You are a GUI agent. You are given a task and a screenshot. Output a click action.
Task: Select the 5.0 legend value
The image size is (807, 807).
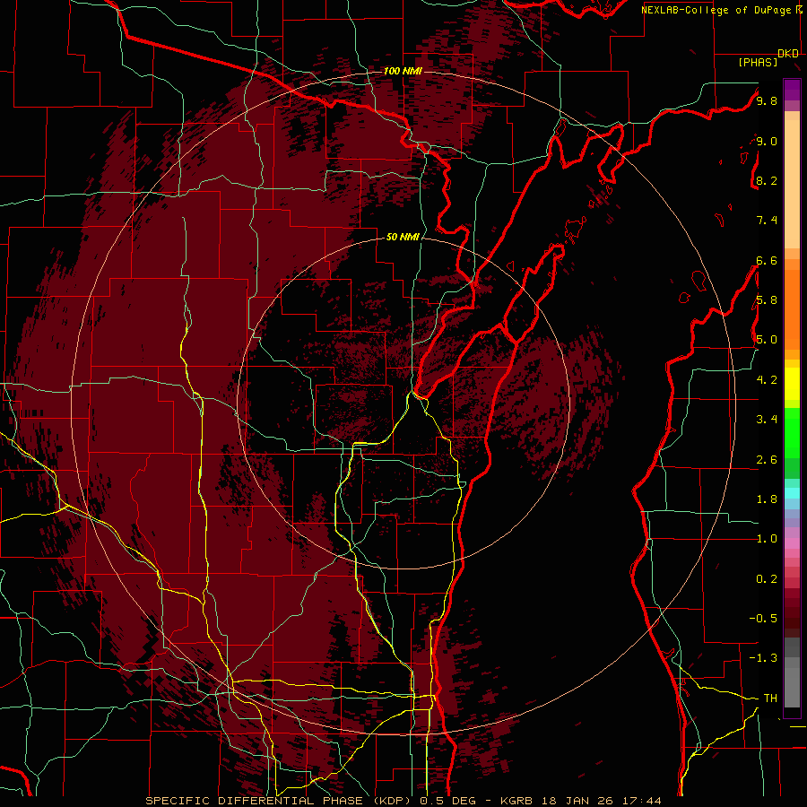pos(767,340)
